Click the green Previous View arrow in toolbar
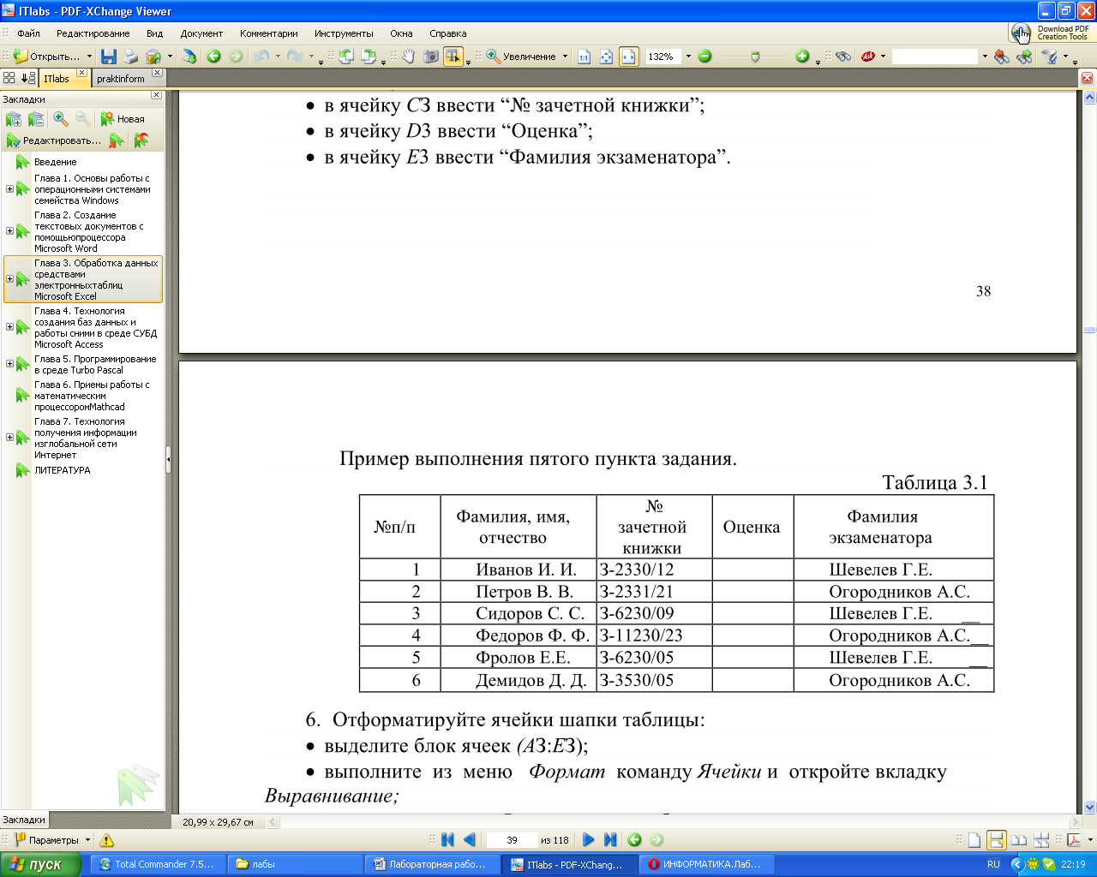The height and width of the screenshot is (877, 1097). (214, 57)
